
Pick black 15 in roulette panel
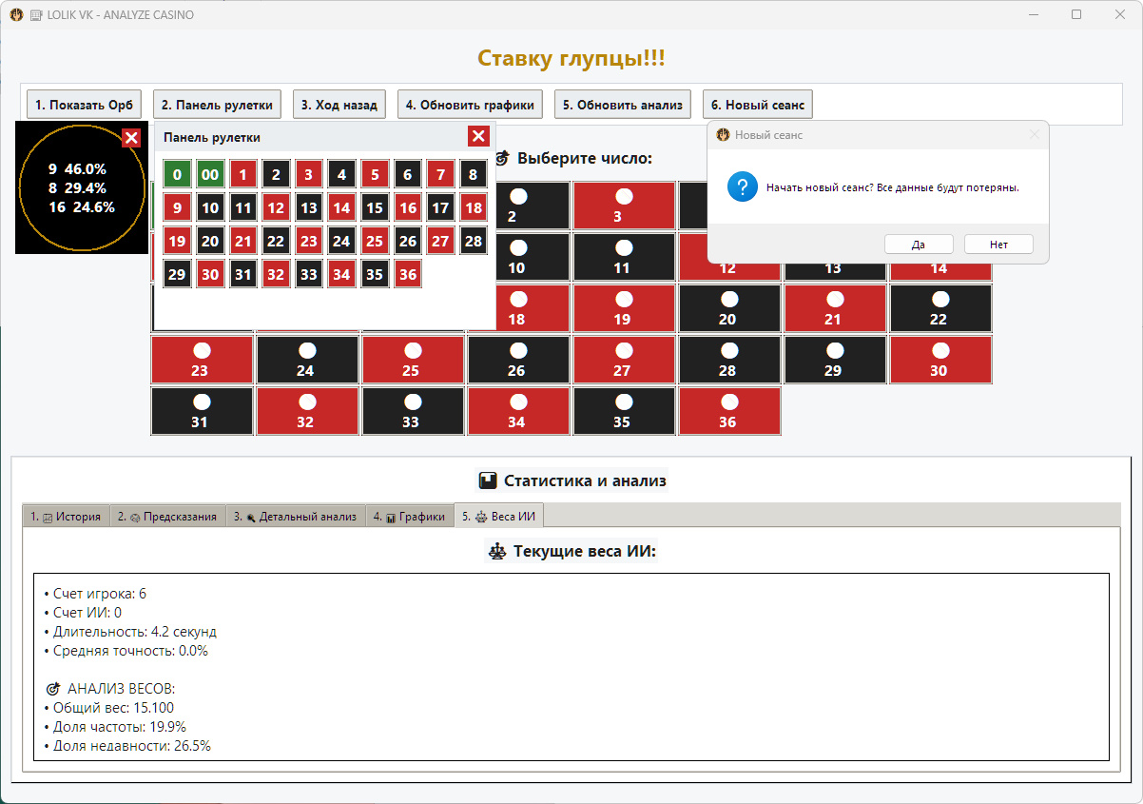[x=375, y=207]
